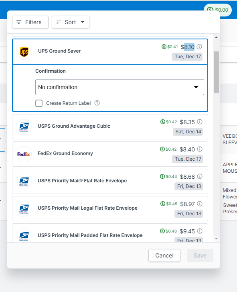Show info for the $8.40 FedEx rate
This screenshot has height=292, width=237.
pos(200,149)
